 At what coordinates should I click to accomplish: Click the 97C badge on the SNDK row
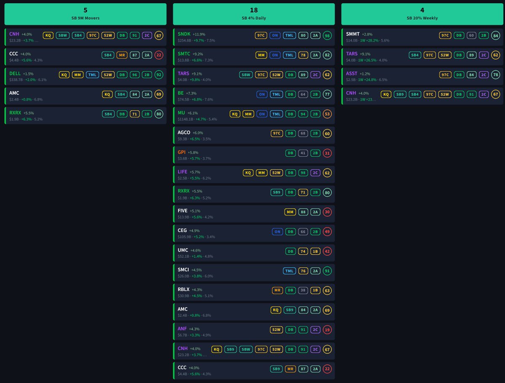tap(260, 35)
